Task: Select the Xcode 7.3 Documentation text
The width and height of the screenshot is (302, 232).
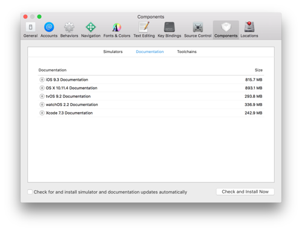Action: 69,113
